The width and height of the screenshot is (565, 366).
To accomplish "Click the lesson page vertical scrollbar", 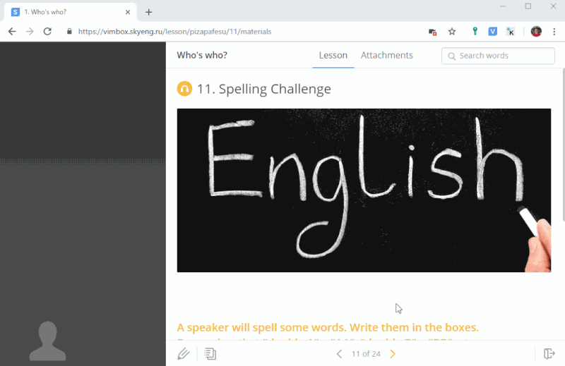I will pos(563,145).
